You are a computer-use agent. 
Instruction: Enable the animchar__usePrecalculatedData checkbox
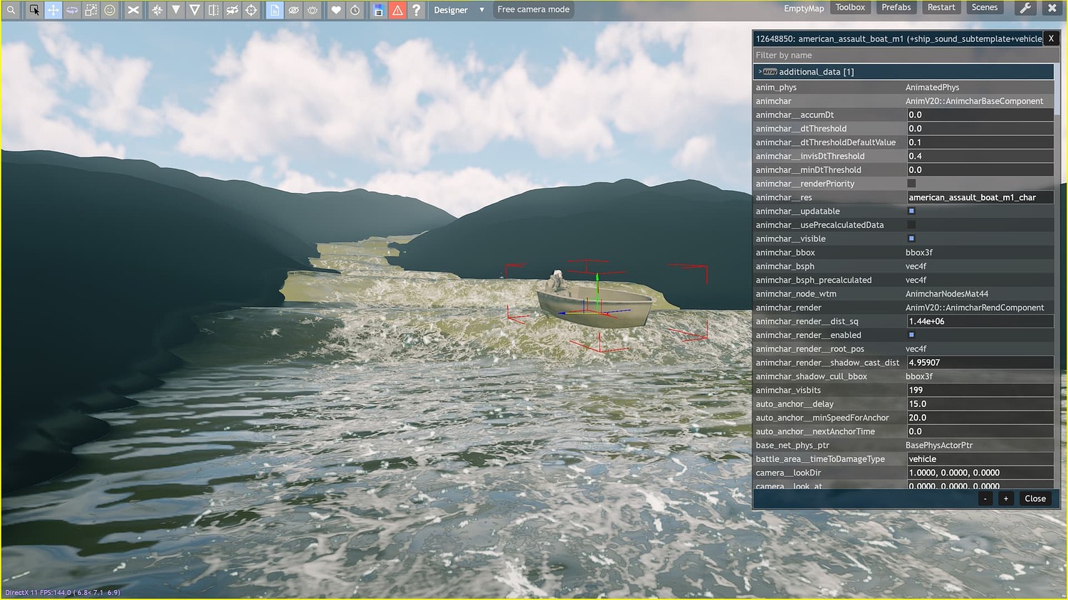point(911,224)
